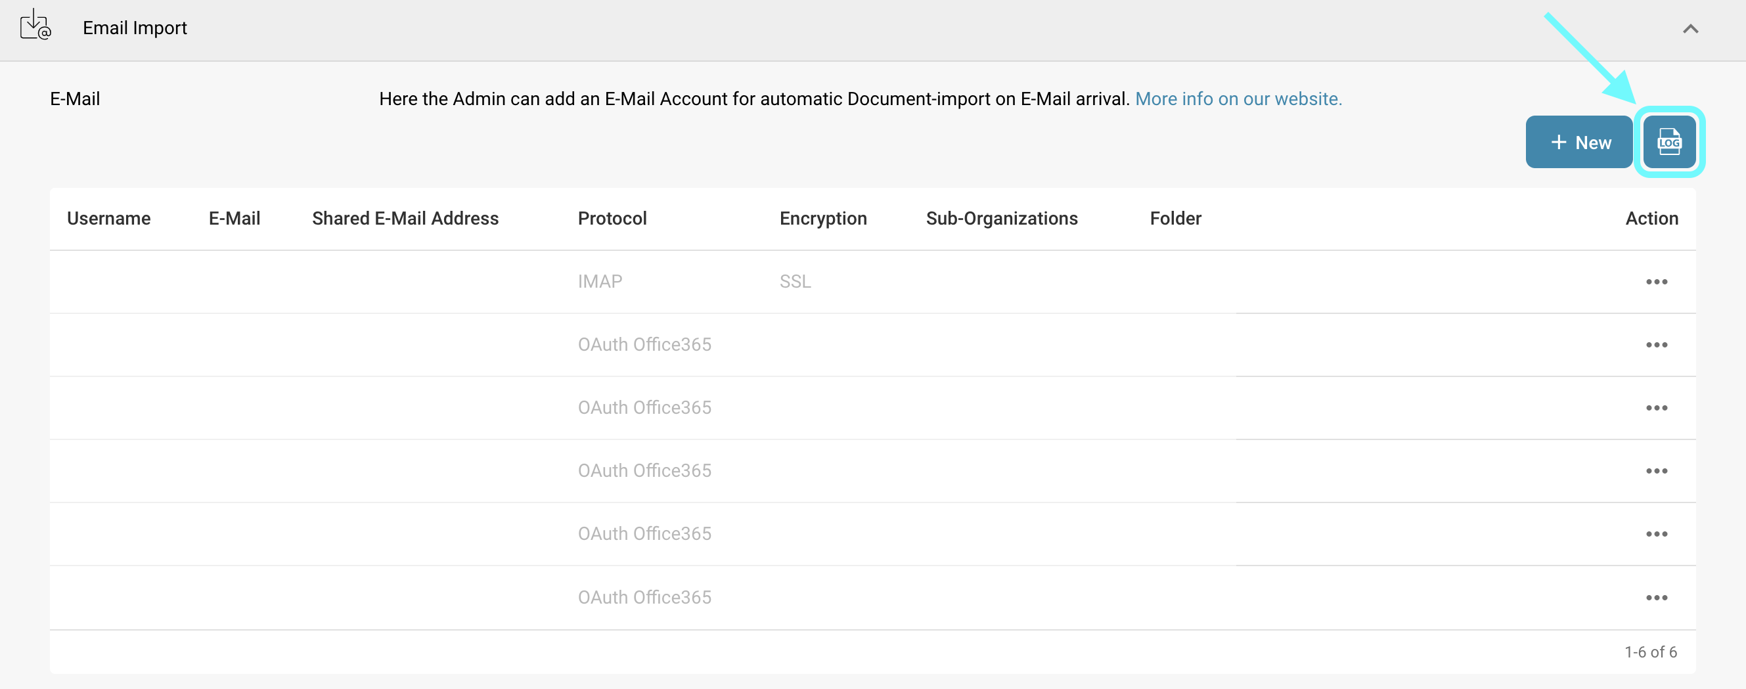Screen dimensions: 1746x689
Task: Sort by the Username column header
Action: click(x=108, y=218)
